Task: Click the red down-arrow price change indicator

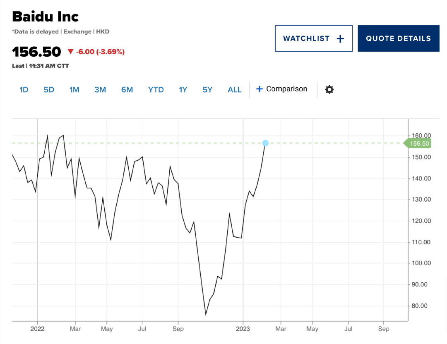Action: [x=71, y=52]
